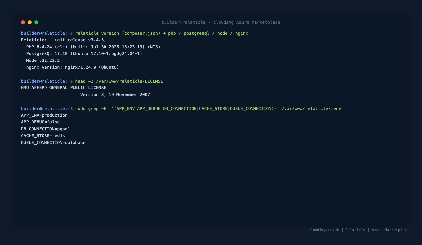Click the green maximize window dot
Image resolution: width=422 pixels, height=245 pixels.
click(x=36, y=22)
